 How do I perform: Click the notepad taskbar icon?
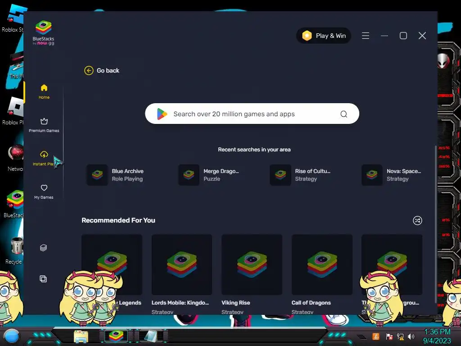150,336
